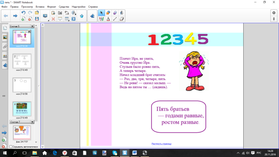Open the Вставка menu
Viewport: 279px width, 157px height.
[40, 7]
